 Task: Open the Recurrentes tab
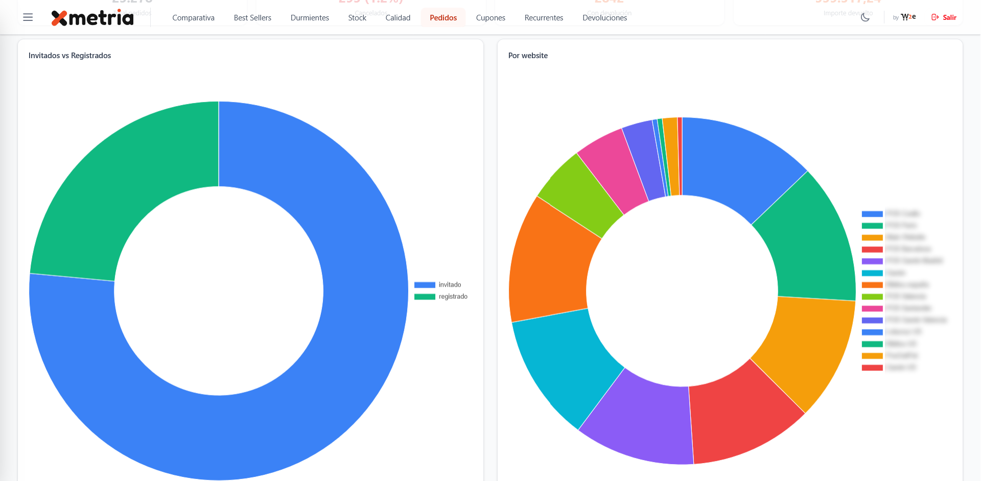coord(544,18)
